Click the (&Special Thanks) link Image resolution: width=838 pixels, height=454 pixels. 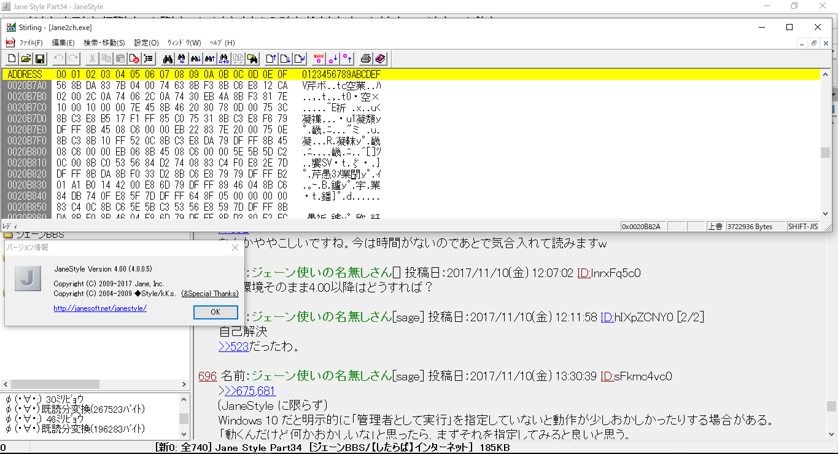pyautogui.click(x=210, y=294)
